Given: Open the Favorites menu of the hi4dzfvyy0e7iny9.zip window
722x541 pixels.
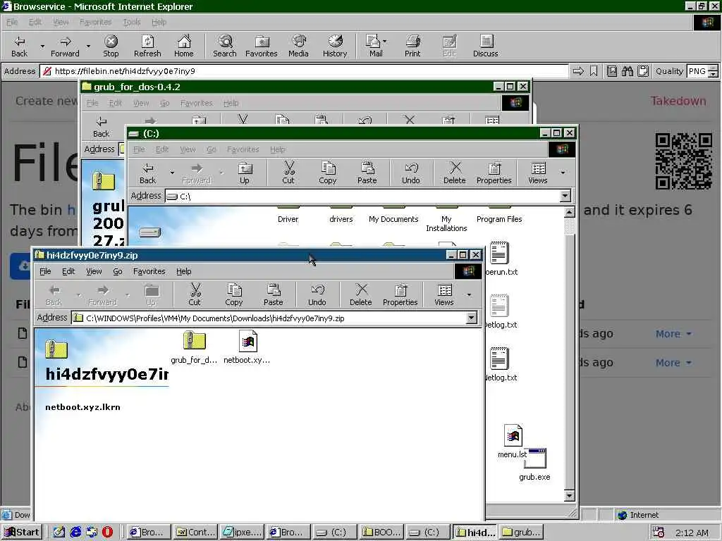Looking at the screenshot, I should (x=149, y=271).
